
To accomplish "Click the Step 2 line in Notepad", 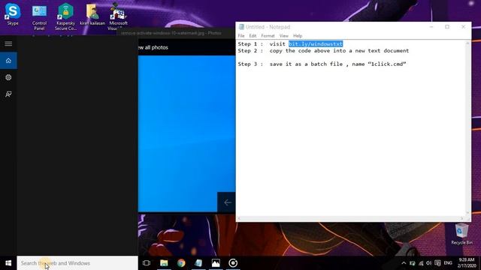I will [323, 51].
